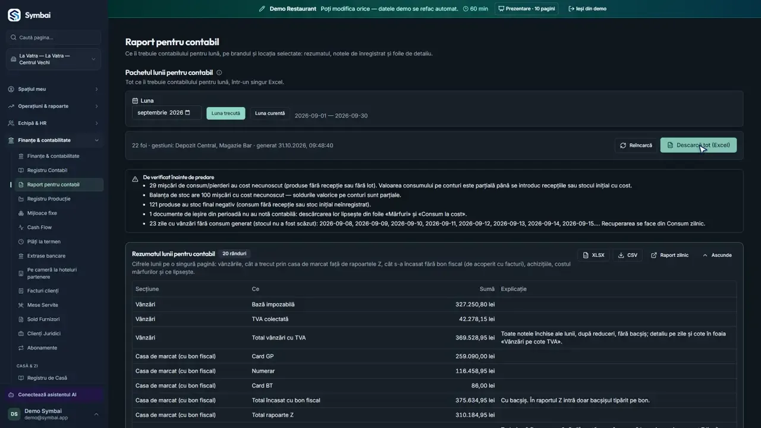This screenshot has width=761, height=428.
Task: Select the Luna curentă option
Action: click(270, 113)
